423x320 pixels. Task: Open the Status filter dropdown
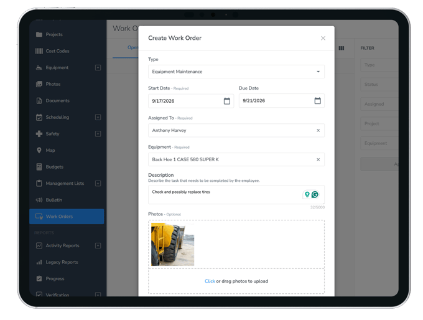(379, 85)
